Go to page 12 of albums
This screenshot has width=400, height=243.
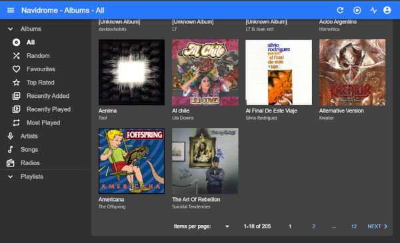tap(354, 226)
